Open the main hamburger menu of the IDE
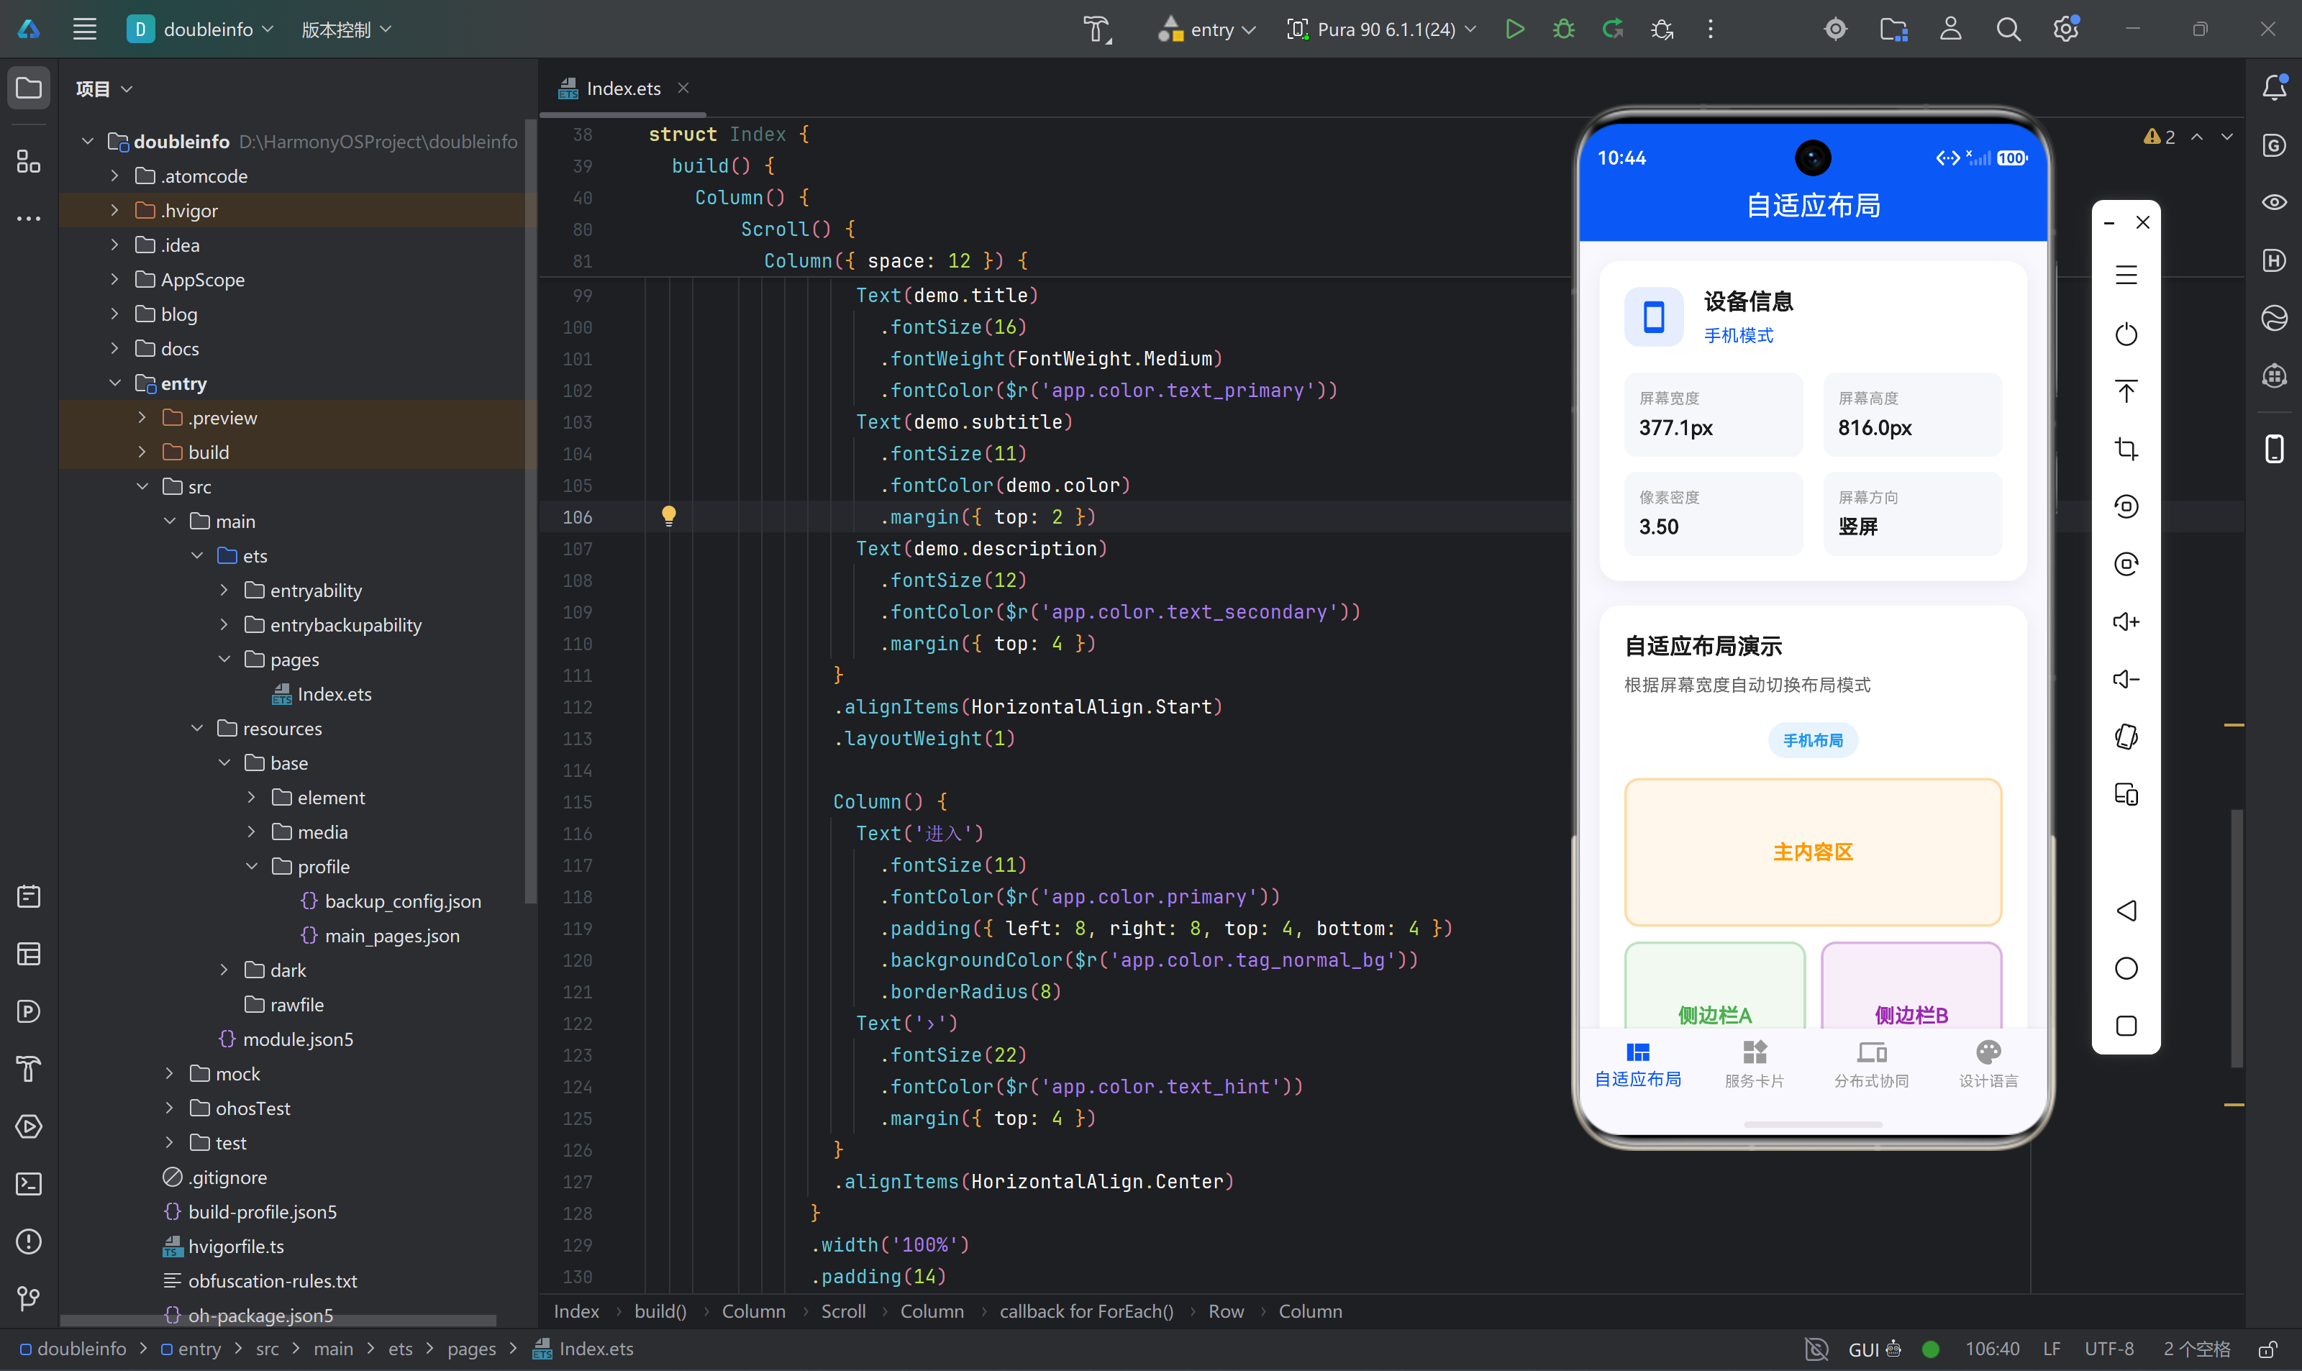The height and width of the screenshot is (1371, 2302). tap(85, 29)
